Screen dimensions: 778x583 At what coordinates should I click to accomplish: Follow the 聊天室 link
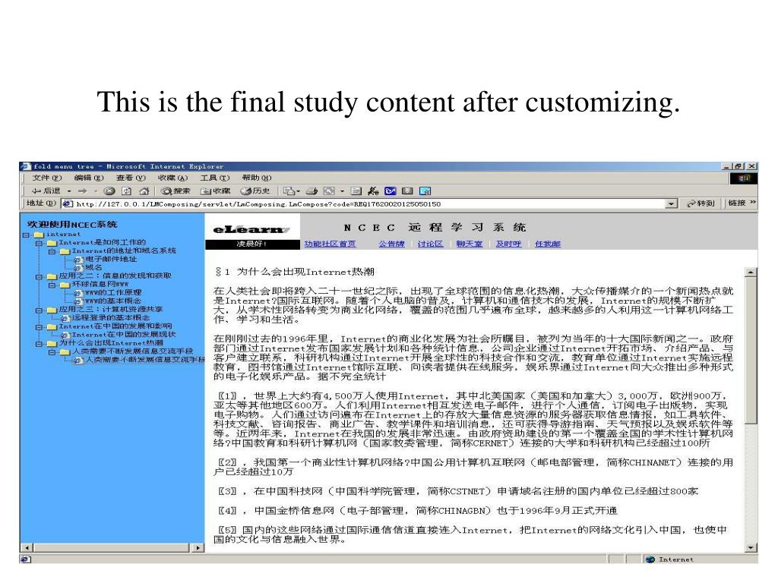coord(470,244)
